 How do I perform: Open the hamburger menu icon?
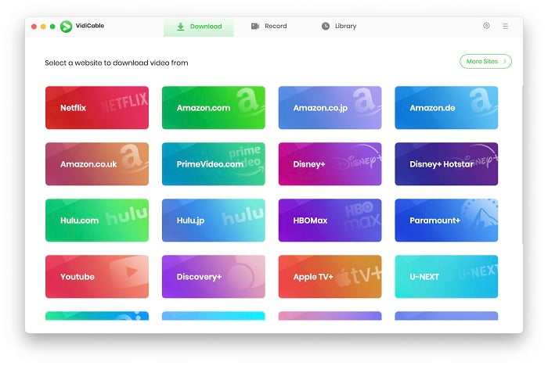point(506,26)
